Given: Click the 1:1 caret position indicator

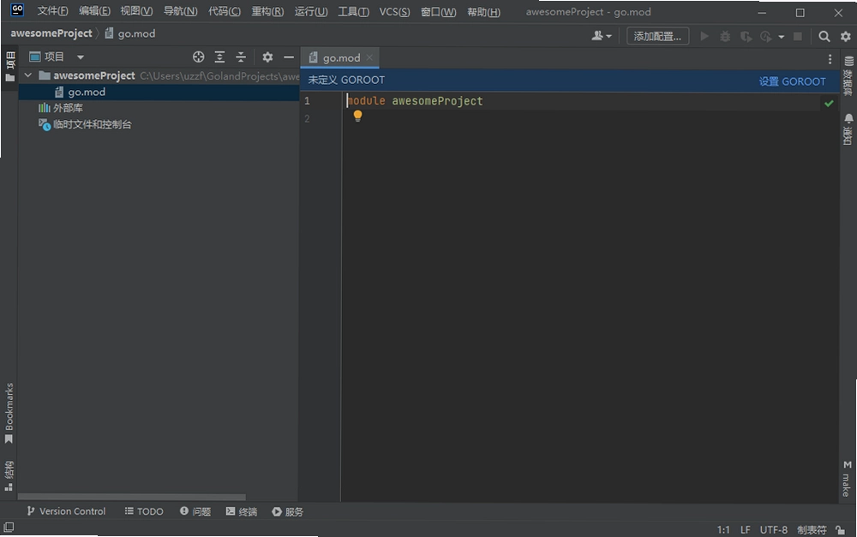Looking at the screenshot, I should click(x=723, y=530).
